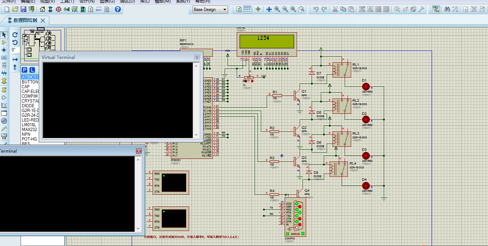Select the 原理图绘制 tab
The height and width of the screenshot is (246, 488).
click(x=25, y=20)
